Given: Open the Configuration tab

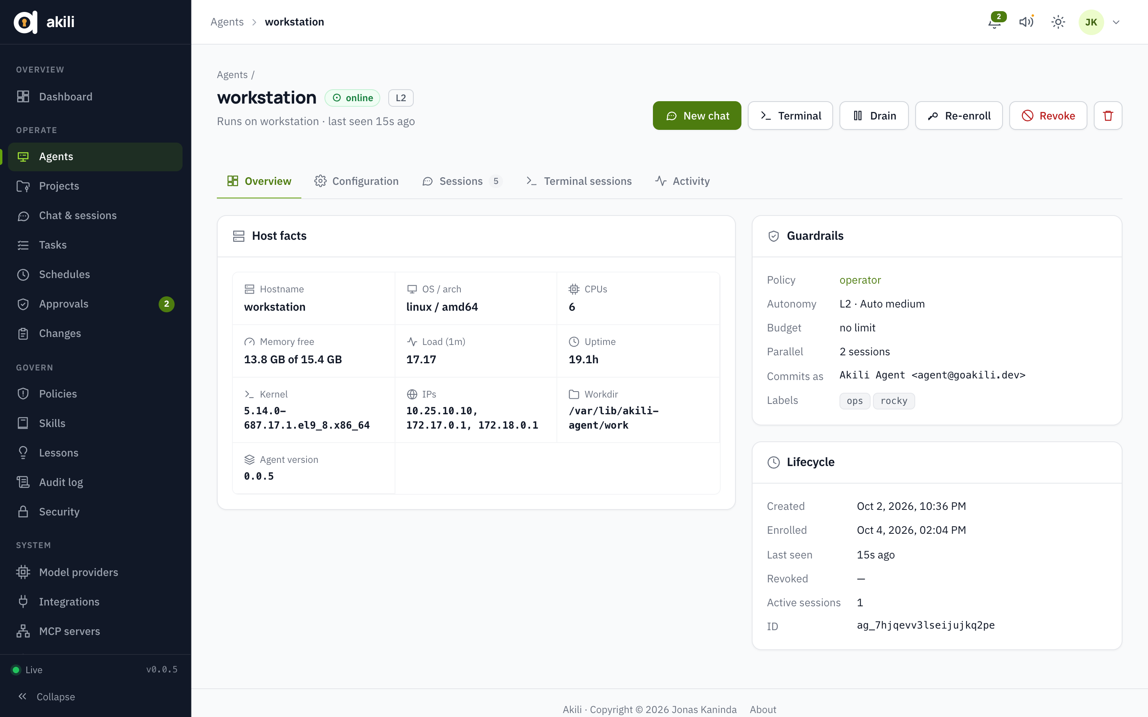Looking at the screenshot, I should (356, 181).
